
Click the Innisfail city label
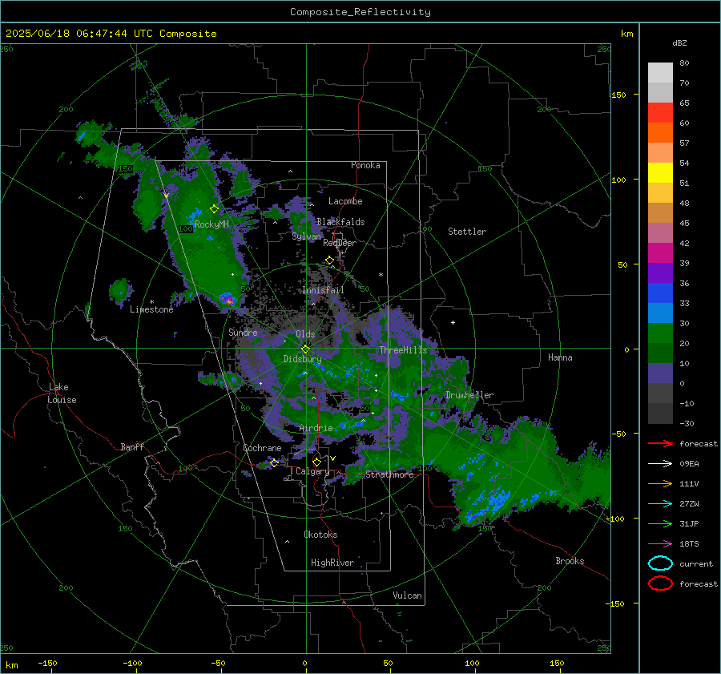(x=323, y=290)
